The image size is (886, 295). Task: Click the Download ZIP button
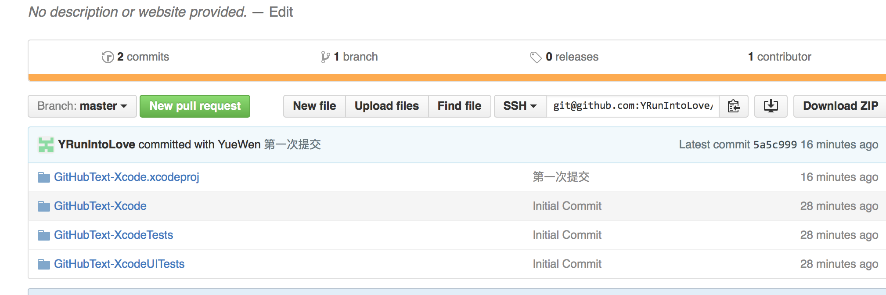840,106
